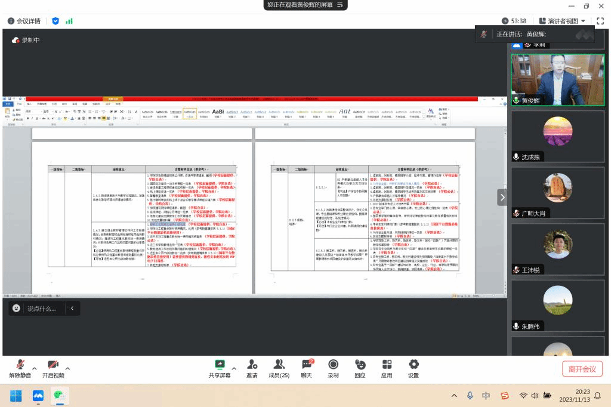
Task: Open the 邀请 invite icon
Action: (252, 365)
